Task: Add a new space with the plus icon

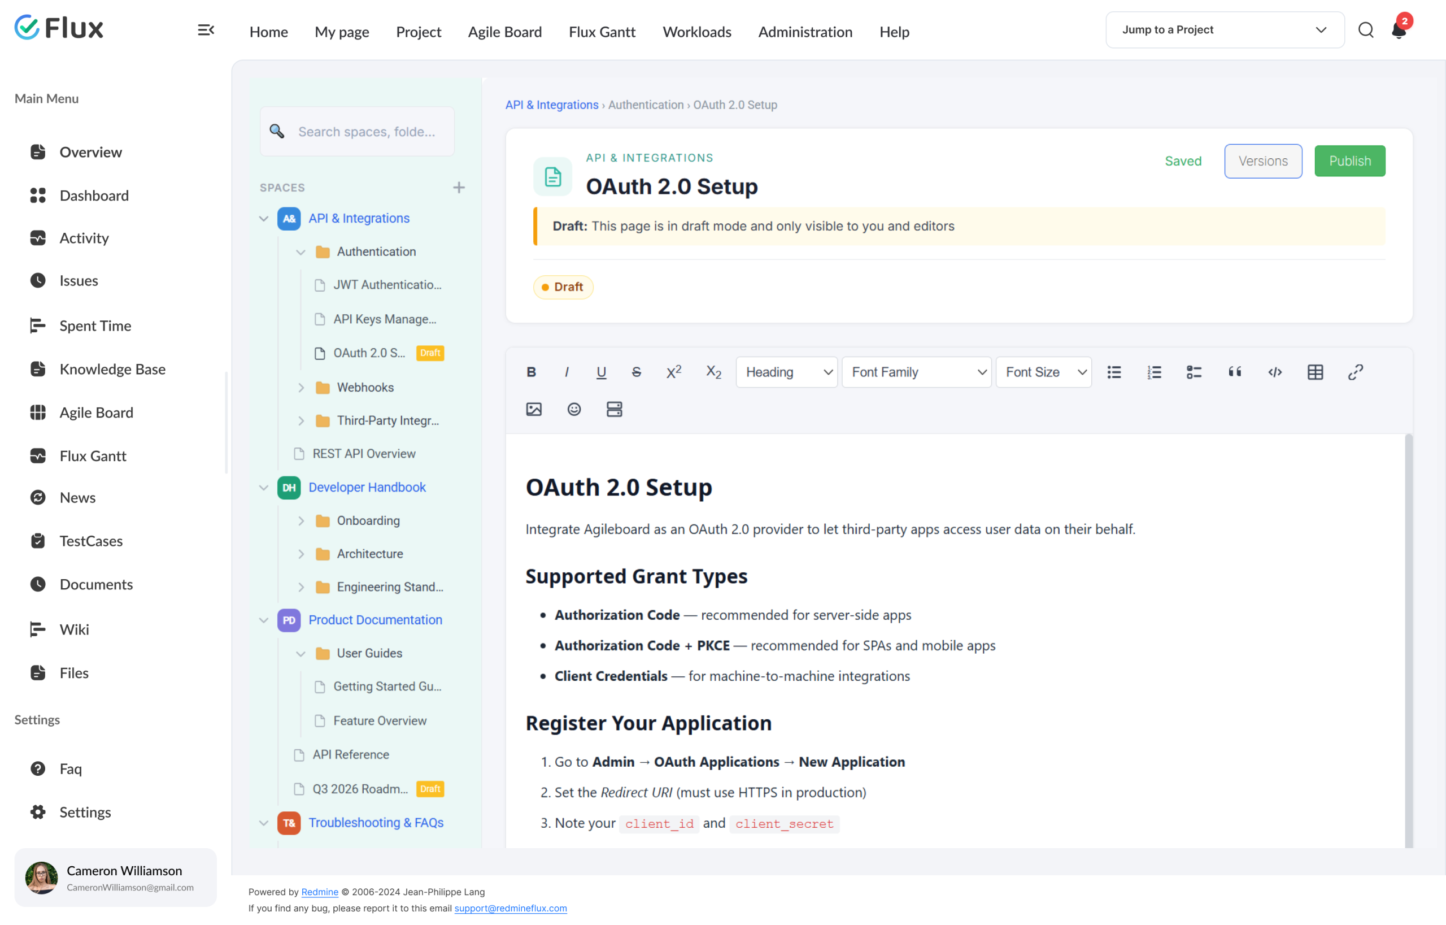Action: tap(459, 188)
